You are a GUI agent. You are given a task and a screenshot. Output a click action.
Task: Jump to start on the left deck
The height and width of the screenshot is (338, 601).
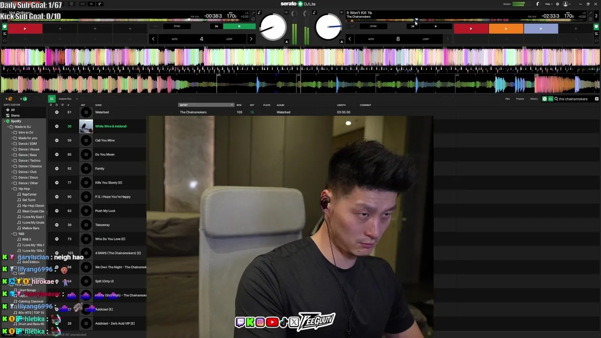pos(216,26)
